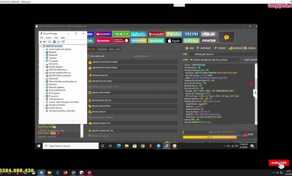Click the blue side-panel collapse arrow
Screen dimensions: 292x176
click(255, 92)
